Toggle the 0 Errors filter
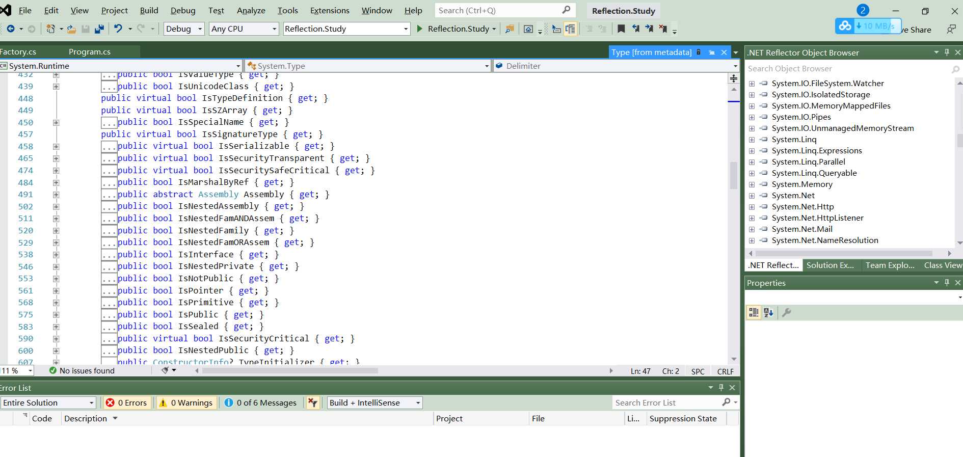The height and width of the screenshot is (457, 963). click(x=126, y=402)
